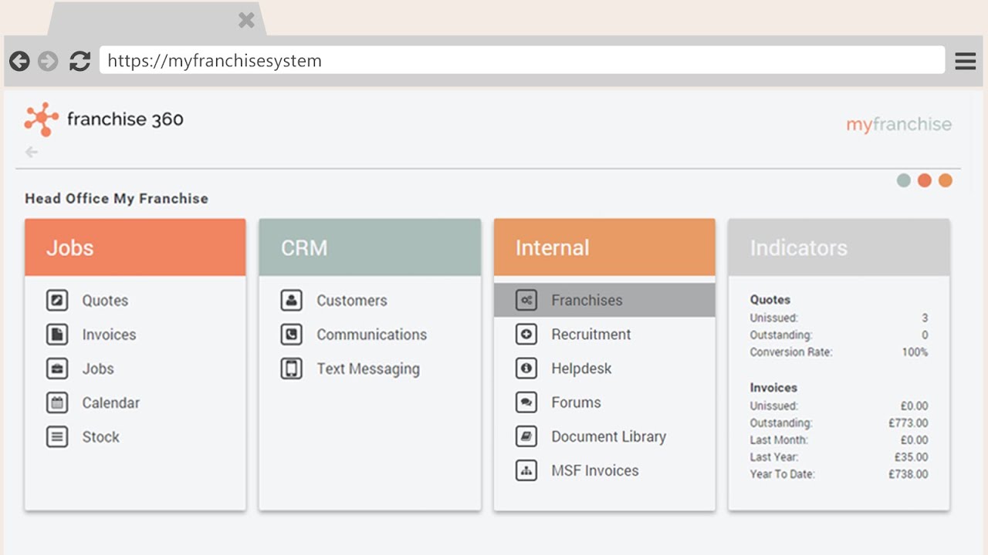Click the browser forward arrow button
988x555 pixels.
tap(48, 61)
